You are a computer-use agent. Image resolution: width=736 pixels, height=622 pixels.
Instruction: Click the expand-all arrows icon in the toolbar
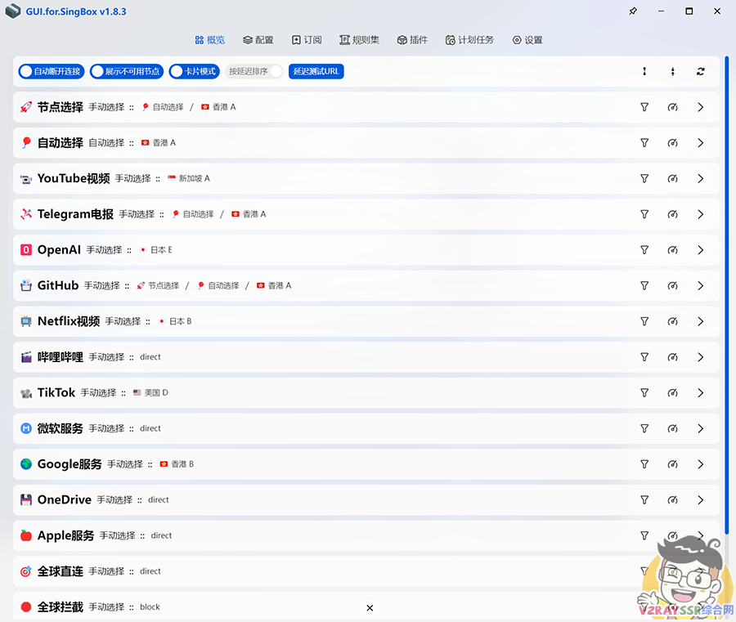point(644,72)
